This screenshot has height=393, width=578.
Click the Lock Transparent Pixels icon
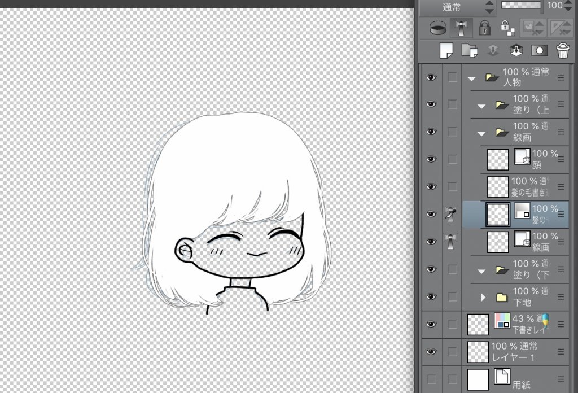(506, 27)
